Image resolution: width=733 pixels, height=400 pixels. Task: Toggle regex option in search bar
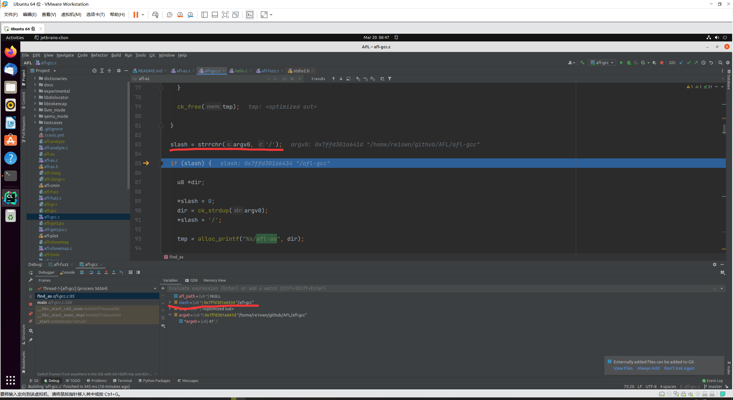[x=299, y=79]
